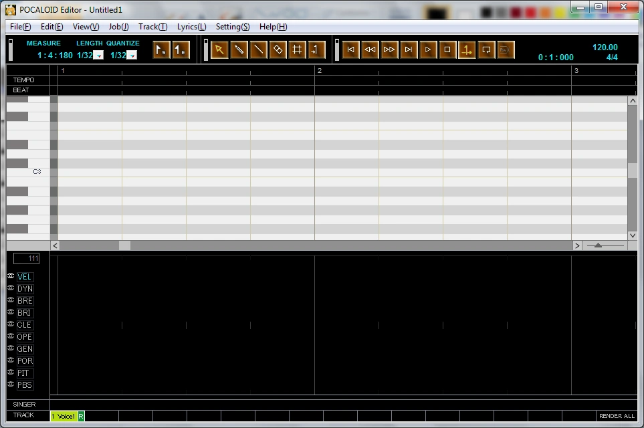Open the Lyrics menu

click(x=191, y=27)
